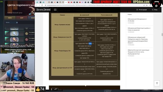The width and height of the screenshot is (163, 92).
Task: Click the blue highlighted percentage in the table
Action: tap(90, 43)
